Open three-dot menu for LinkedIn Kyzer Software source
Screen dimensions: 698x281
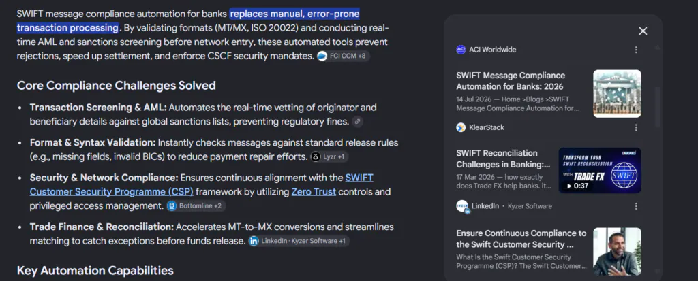point(636,206)
